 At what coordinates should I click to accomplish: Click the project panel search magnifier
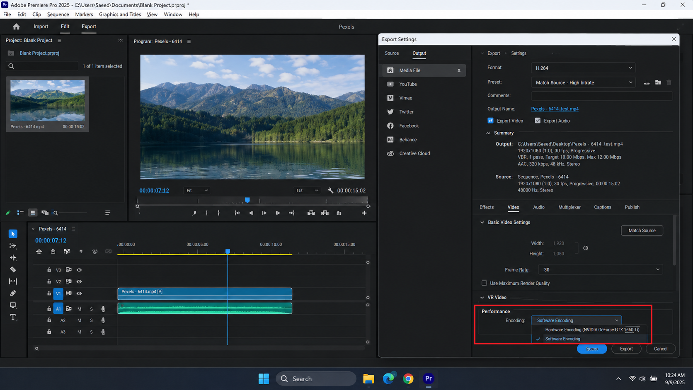tap(11, 66)
